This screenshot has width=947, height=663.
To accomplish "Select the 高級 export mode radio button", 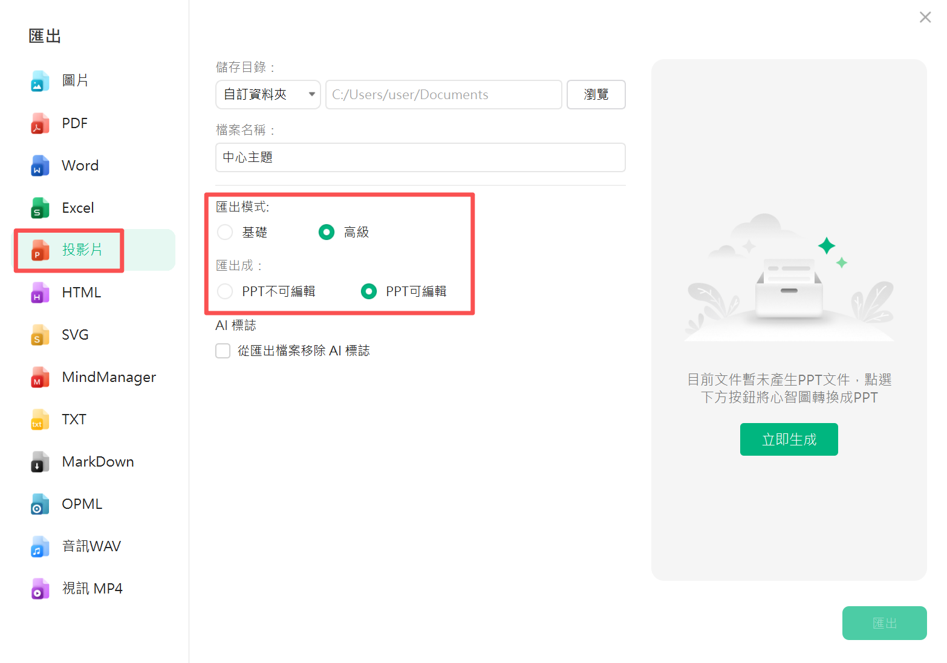I will click(327, 232).
